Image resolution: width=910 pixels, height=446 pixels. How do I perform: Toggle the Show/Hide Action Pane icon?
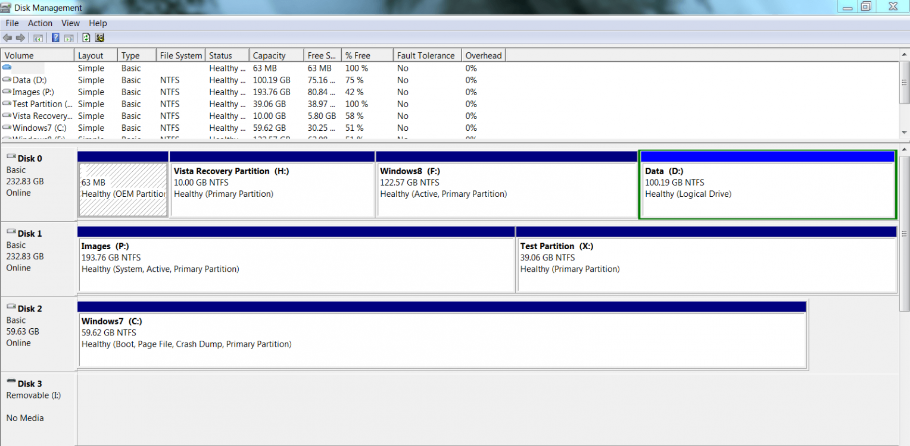point(69,38)
